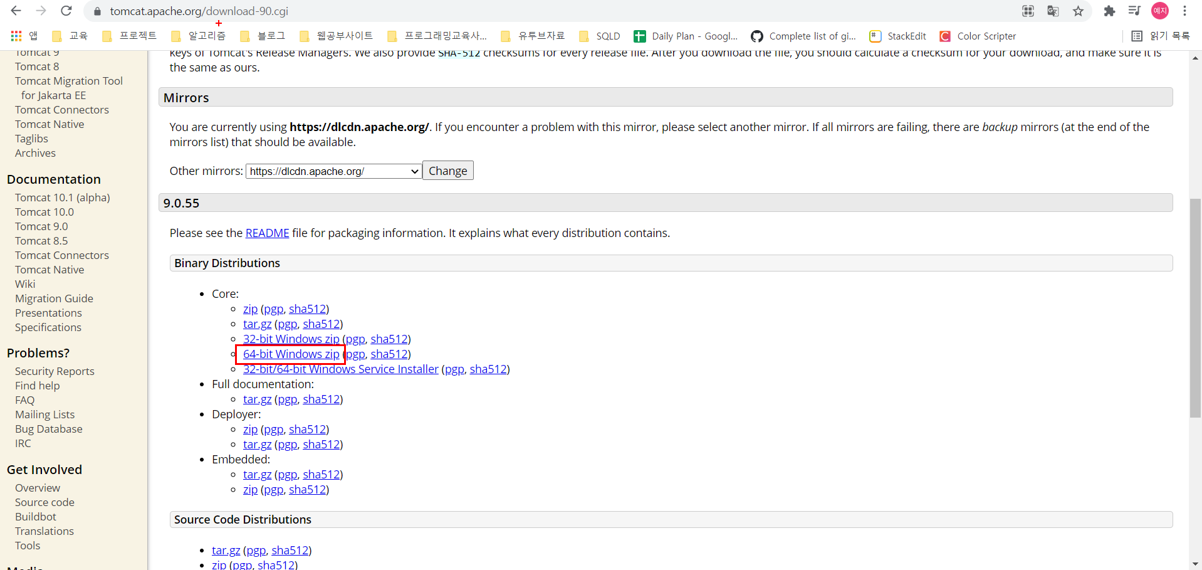Open Migration Guide sidebar link
Image resolution: width=1202 pixels, height=570 pixels.
pos(54,298)
